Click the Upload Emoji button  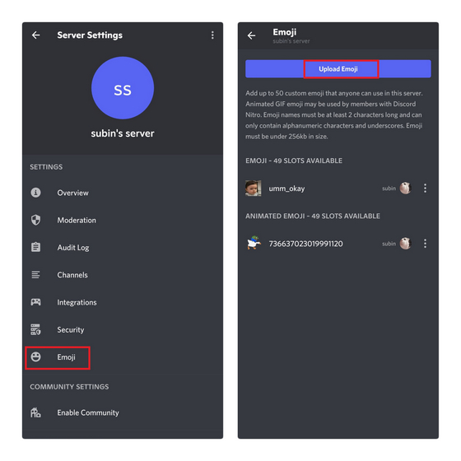(x=338, y=69)
